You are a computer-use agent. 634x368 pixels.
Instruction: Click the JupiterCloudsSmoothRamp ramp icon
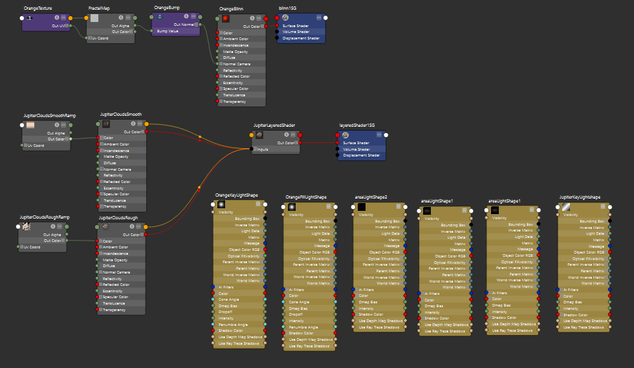click(x=30, y=125)
